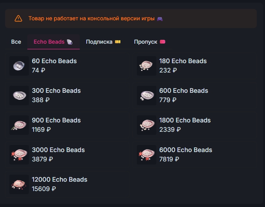This screenshot has height=207, width=265.
Task: Select the 12000 Echo Beads for 15609 ₽ offer
Action: [67, 184]
